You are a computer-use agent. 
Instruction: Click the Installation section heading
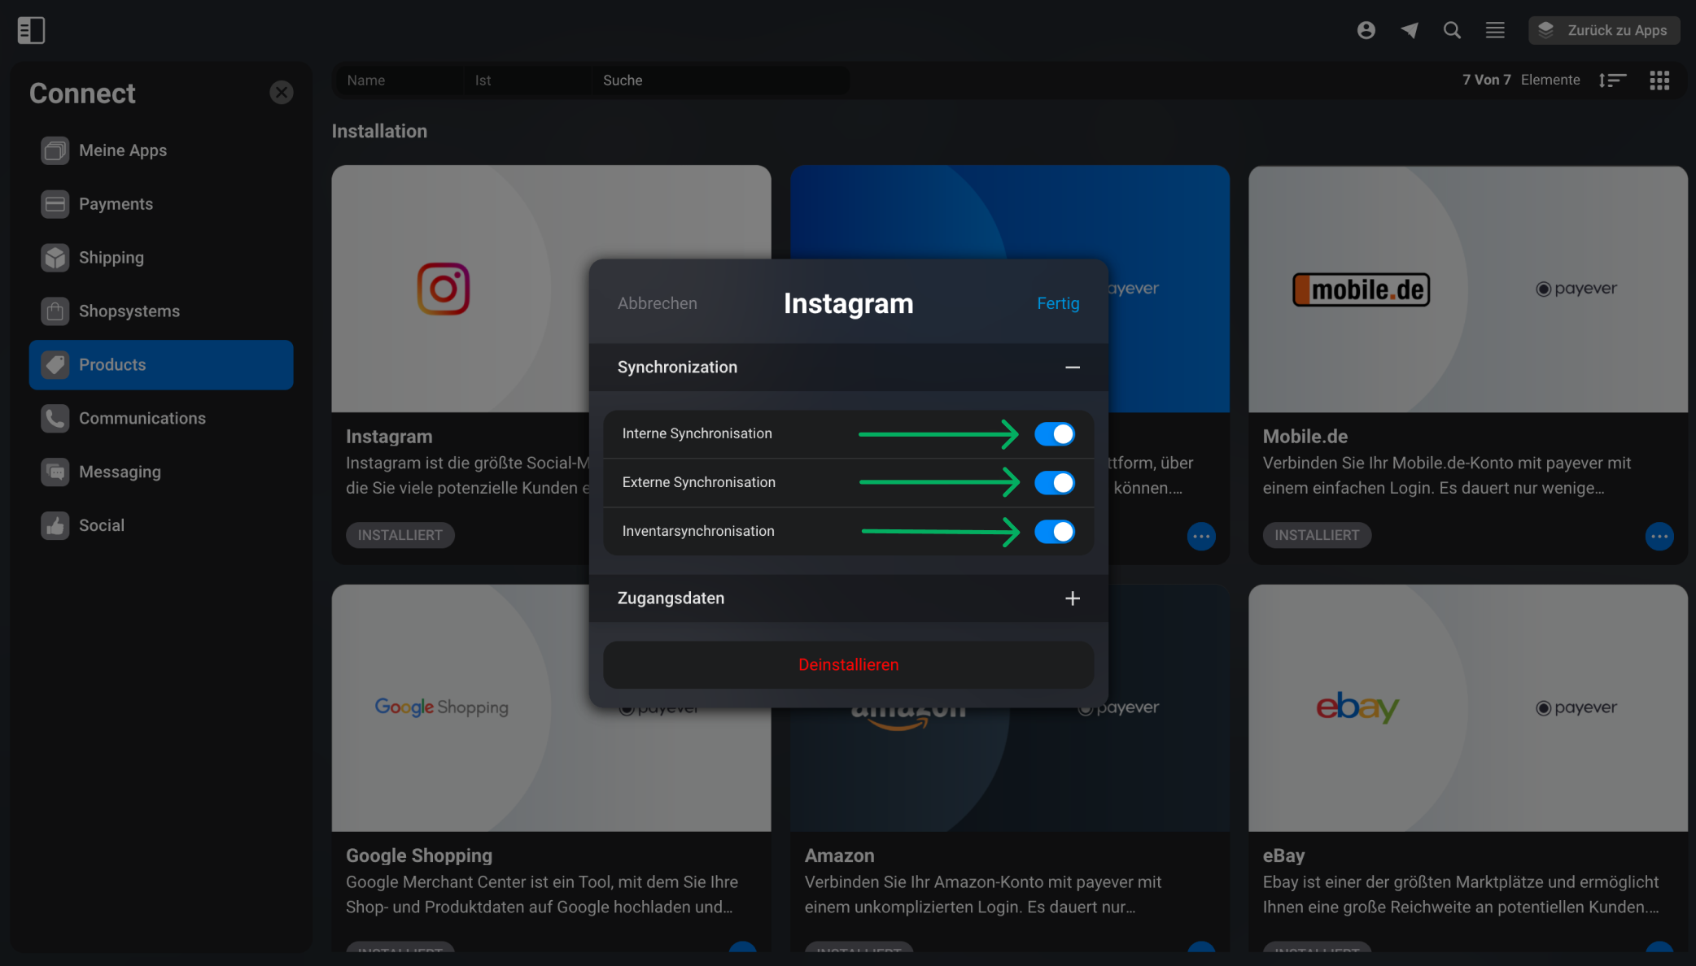point(379,131)
